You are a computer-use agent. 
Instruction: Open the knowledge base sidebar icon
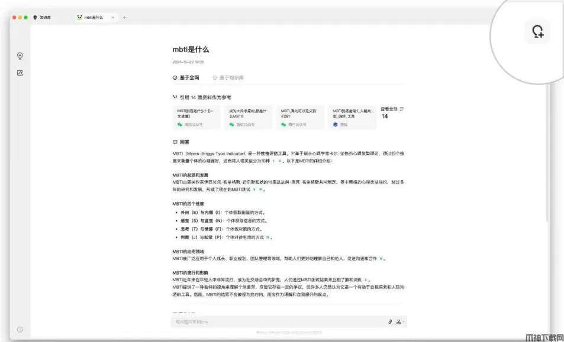(20, 56)
